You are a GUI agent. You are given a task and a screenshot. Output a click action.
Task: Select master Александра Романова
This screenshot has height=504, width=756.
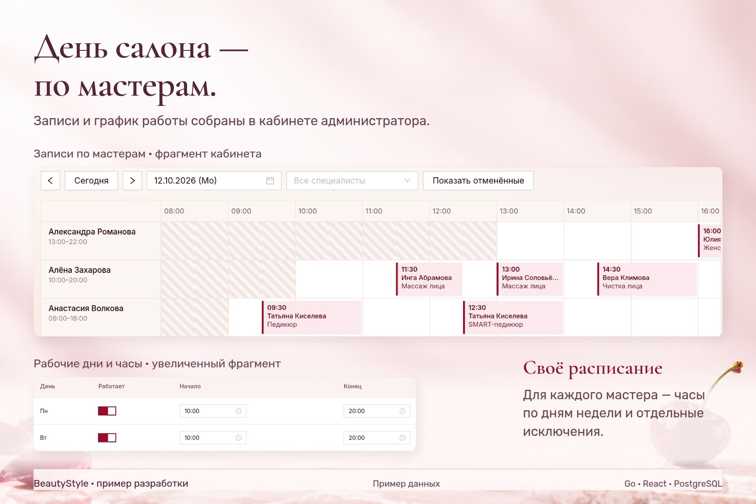click(92, 232)
